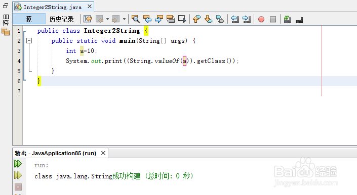Close the Integer2String.java tab

tap(90, 7)
